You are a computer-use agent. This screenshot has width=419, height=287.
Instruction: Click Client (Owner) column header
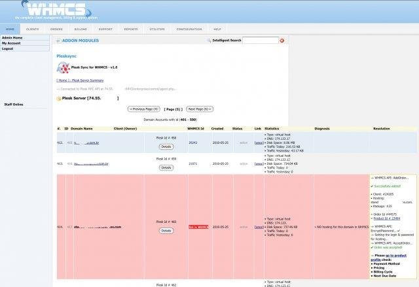point(125,129)
